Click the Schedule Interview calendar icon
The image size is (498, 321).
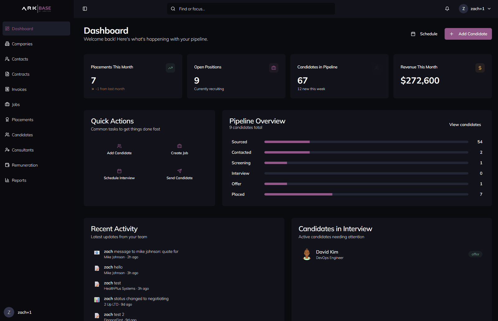[119, 171]
